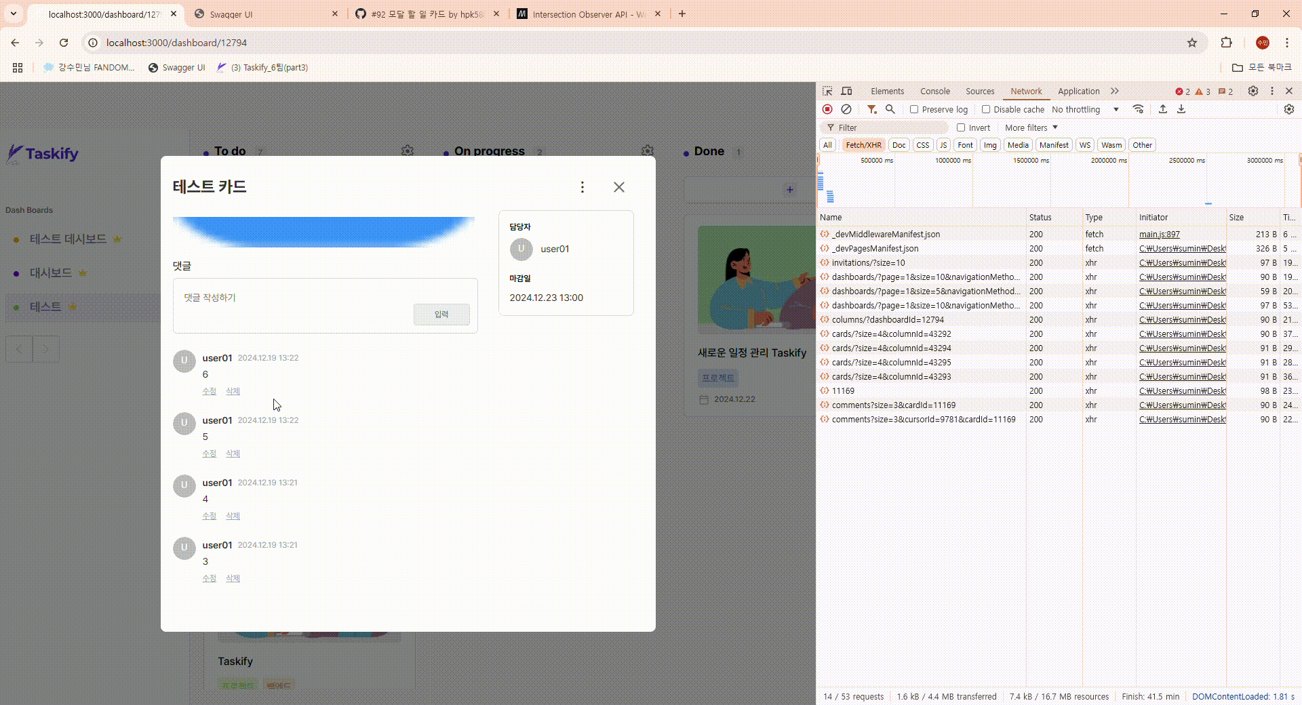Open the tab search dropdown arrow
Screen dimensions: 1302x705
pos(13,14)
